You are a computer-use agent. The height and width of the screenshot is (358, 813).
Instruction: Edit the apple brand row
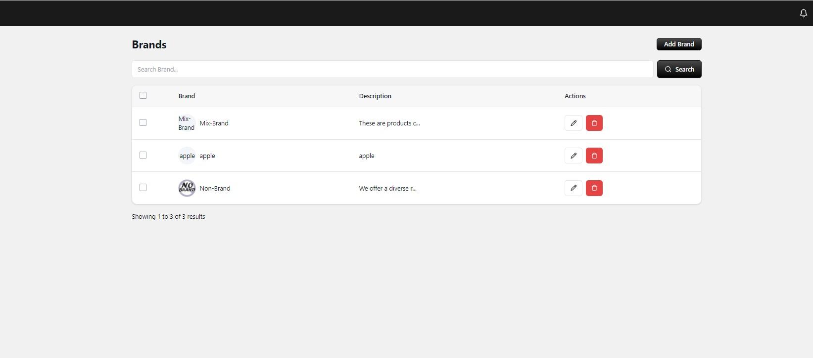click(573, 156)
